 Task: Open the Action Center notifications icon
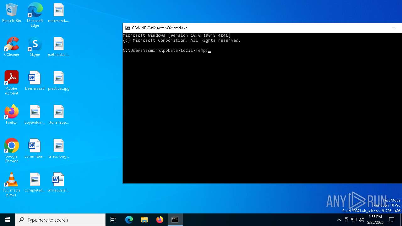coord(392,220)
